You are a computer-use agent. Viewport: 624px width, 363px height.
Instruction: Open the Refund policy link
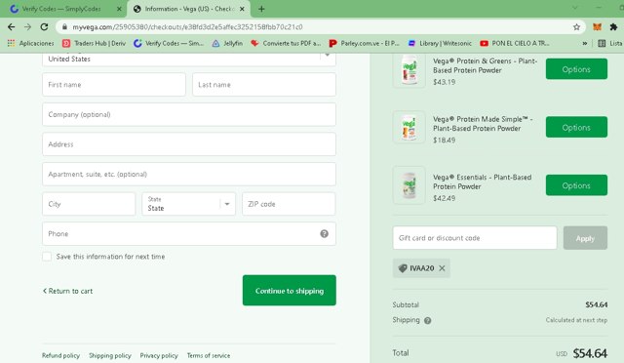pyautogui.click(x=60, y=355)
